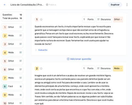
Task: Click the Questões count label
Action: click(7, 15)
